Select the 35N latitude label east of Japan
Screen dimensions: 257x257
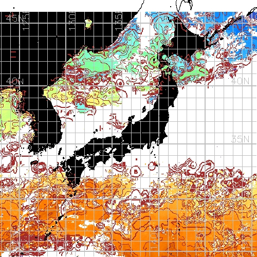click(x=240, y=139)
